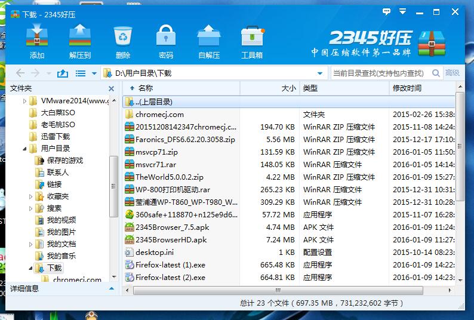
Task: Expand the 详细信息 panel arrow
Action: [112, 289]
